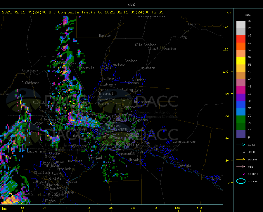Click the magenta eb+bip arrow legend icon
This screenshot has height=212, width=263.
click(241, 174)
